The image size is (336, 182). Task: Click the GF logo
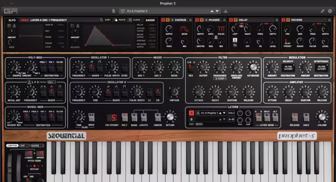tap(11, 11)
